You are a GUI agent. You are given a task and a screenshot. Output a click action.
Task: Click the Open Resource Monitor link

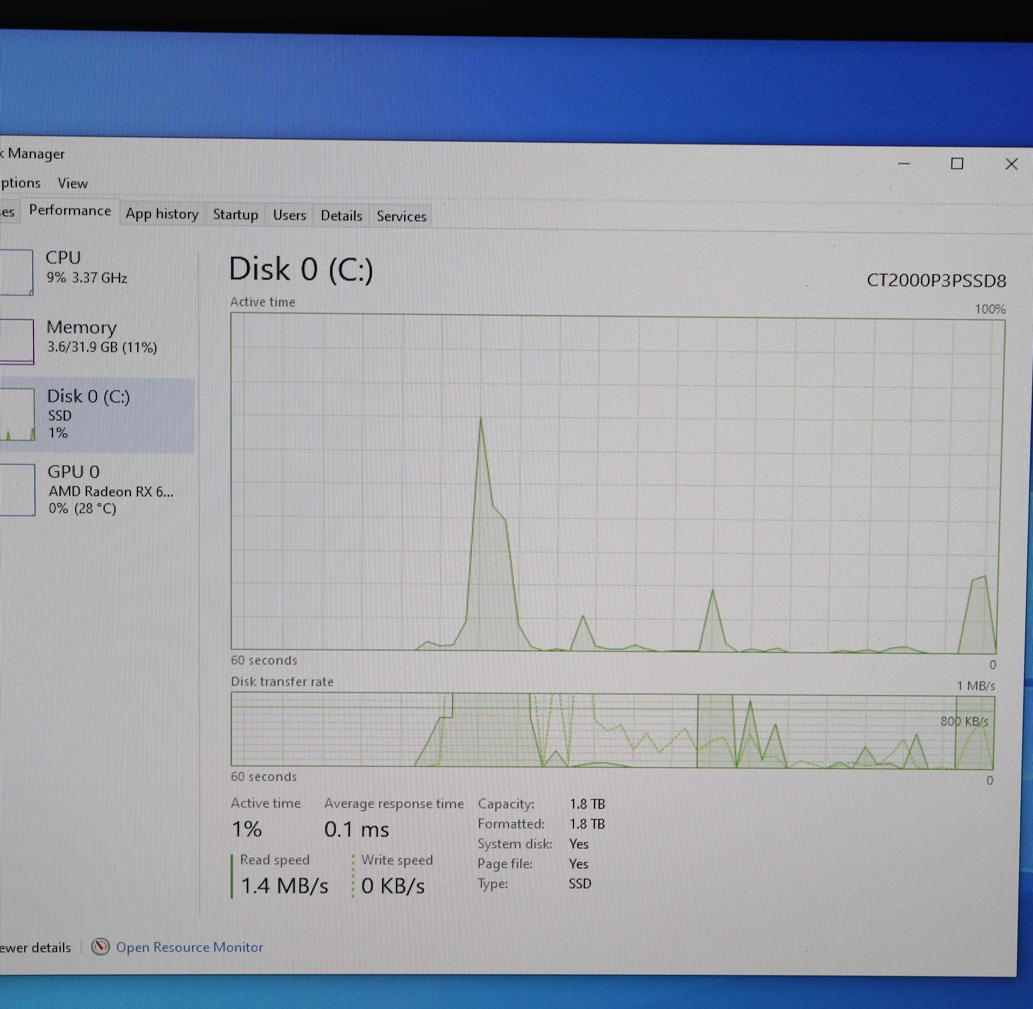(x=190, y=947)
